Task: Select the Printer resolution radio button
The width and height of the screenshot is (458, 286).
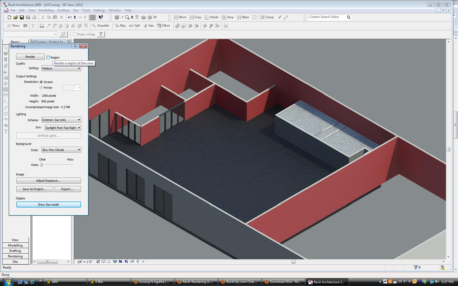Action: 41,88
